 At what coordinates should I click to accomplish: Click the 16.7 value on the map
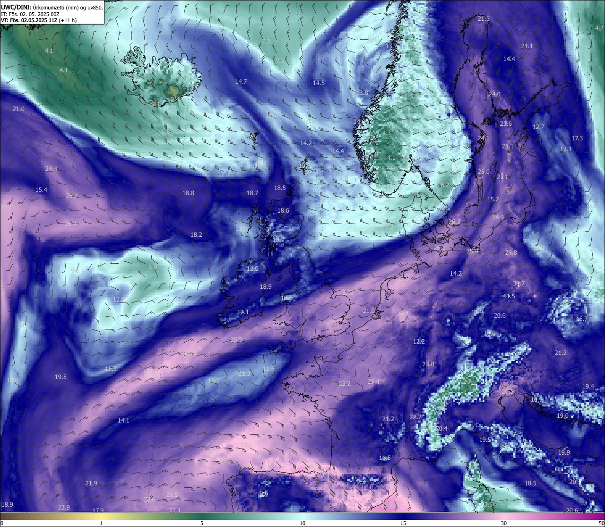581,319
